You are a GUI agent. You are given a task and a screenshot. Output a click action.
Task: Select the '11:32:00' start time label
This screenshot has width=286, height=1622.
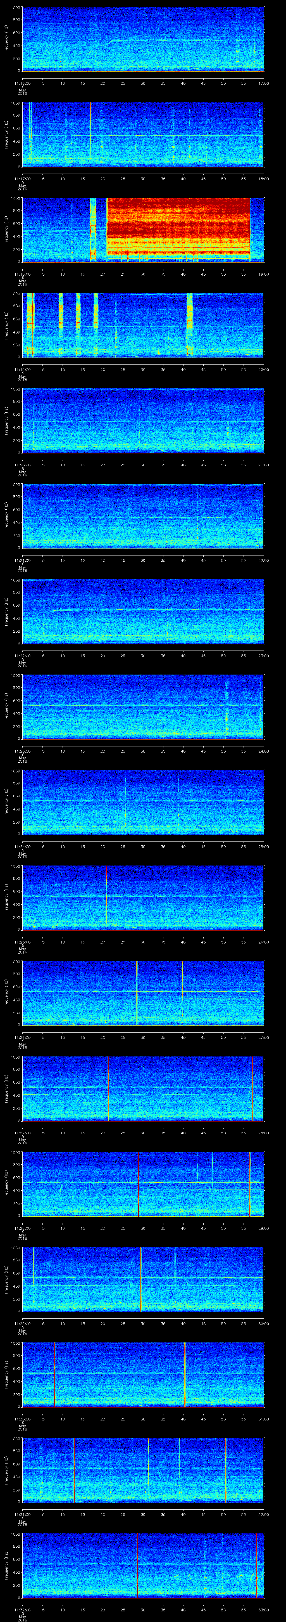coord(22,1609)
